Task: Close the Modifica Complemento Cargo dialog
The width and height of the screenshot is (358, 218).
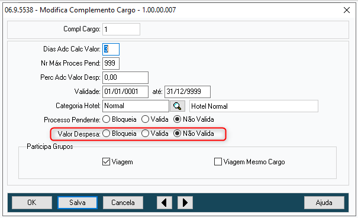Action: [347, 10]
